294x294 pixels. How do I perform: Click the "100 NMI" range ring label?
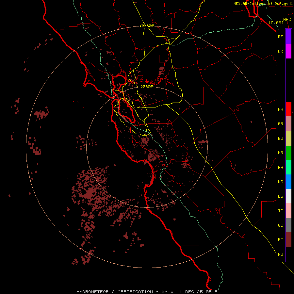[x=147, y=26]
